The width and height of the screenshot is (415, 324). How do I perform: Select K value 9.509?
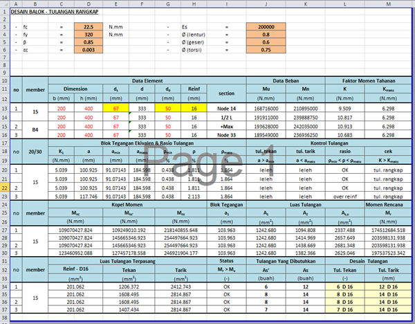[x=345, y=109]
